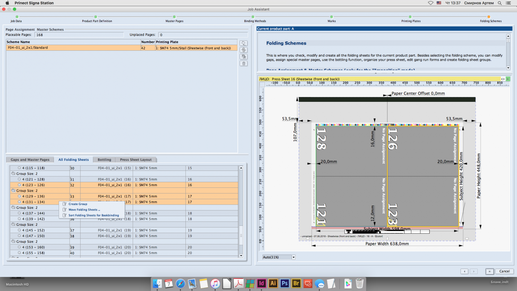Select Sort Folding Sheets for Bookbinding

93,215
